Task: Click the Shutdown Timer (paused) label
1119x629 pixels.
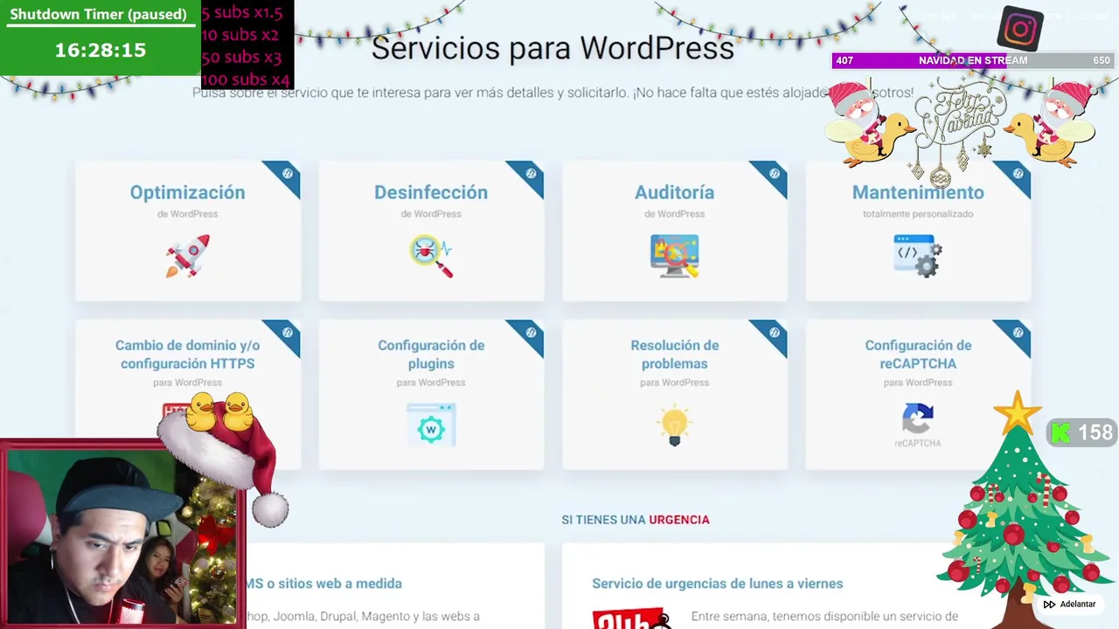Action: coord(99,15)
